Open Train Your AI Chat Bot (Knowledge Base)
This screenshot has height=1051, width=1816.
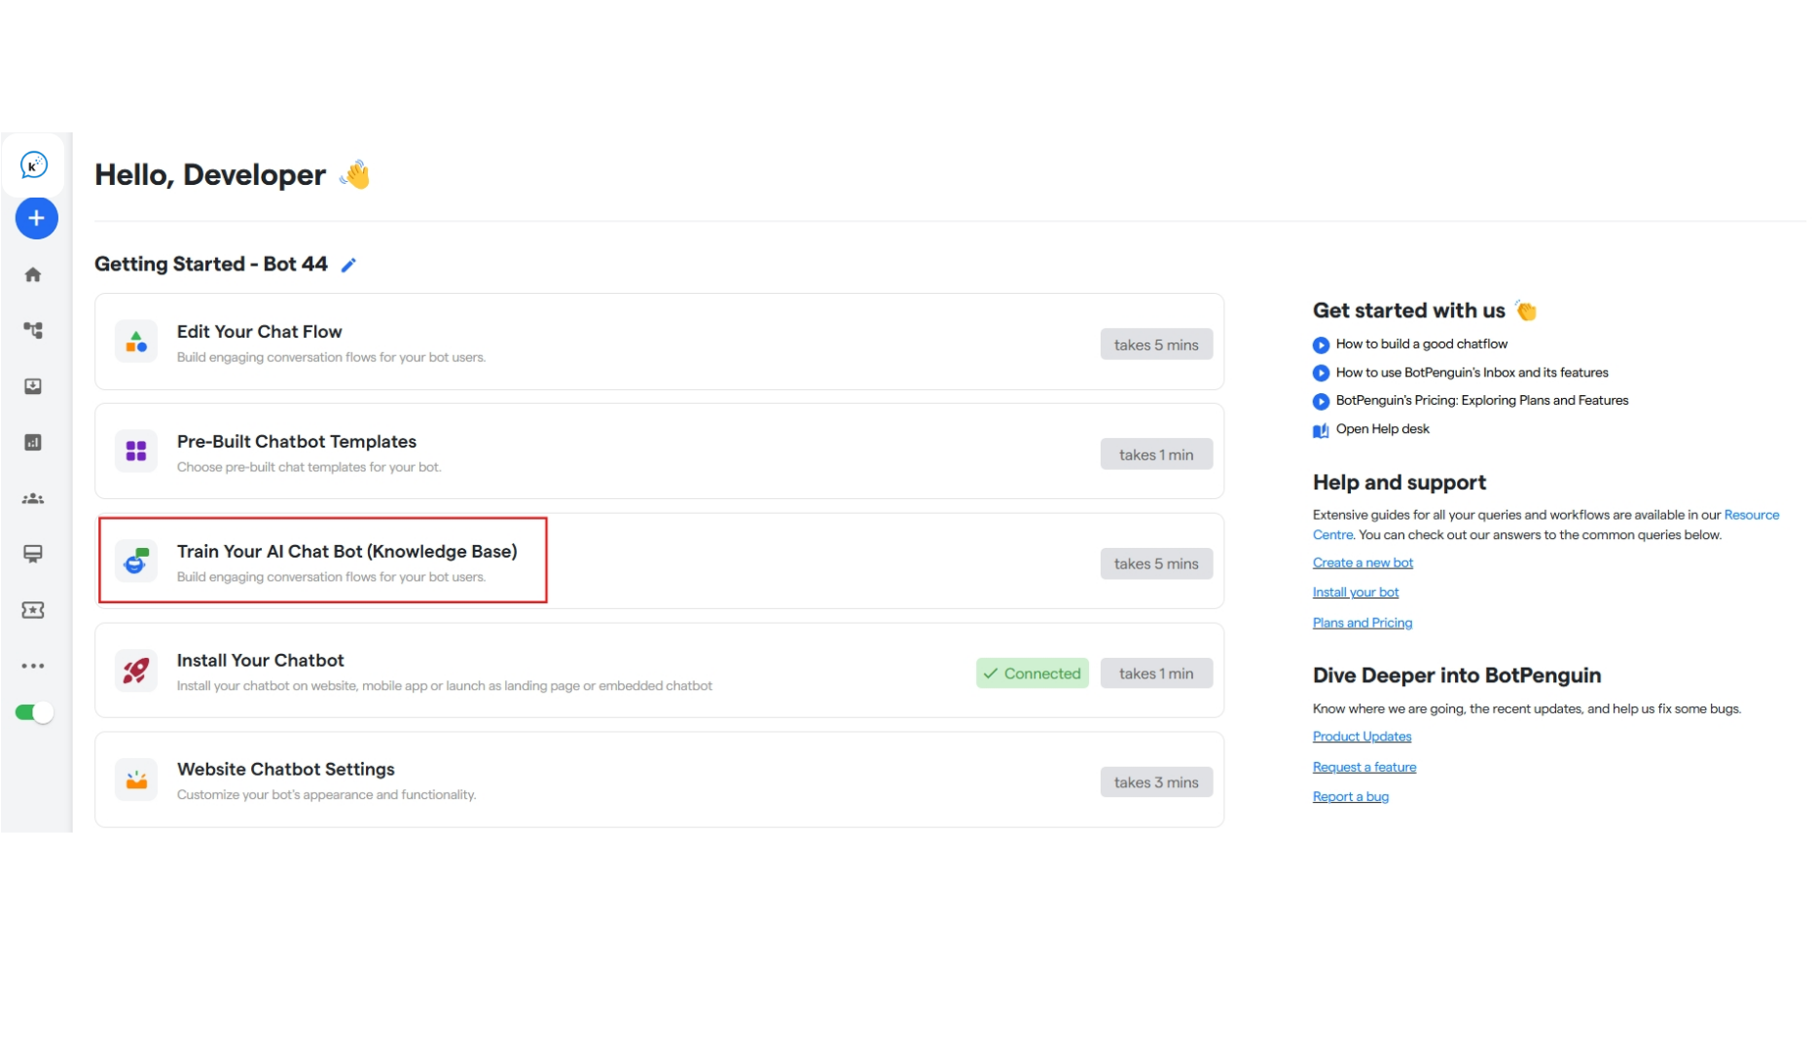pyautogui.click(x=659, y=561)
